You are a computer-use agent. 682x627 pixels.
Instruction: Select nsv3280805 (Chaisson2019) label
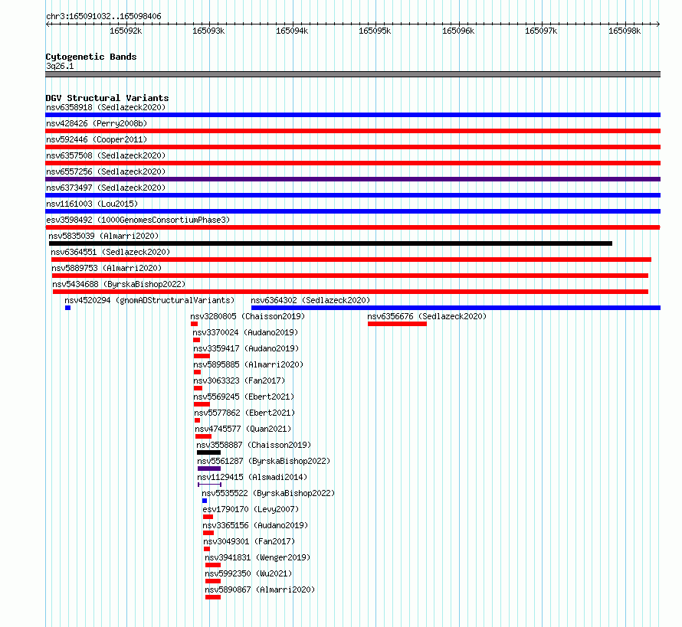[248, 316]
